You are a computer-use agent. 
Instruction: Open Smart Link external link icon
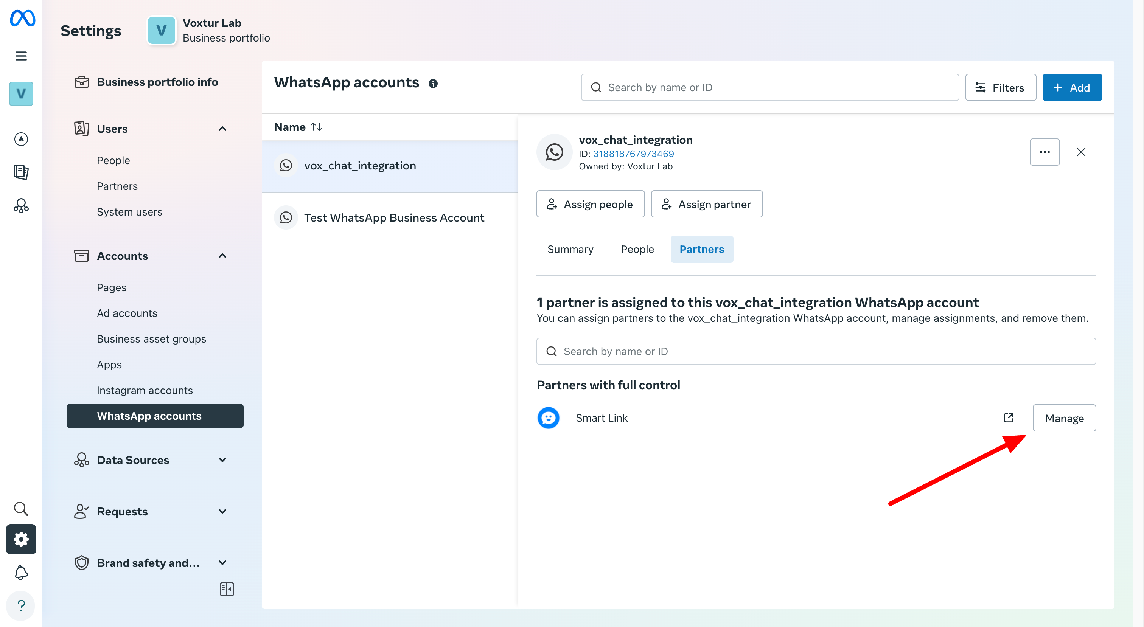1008,418
